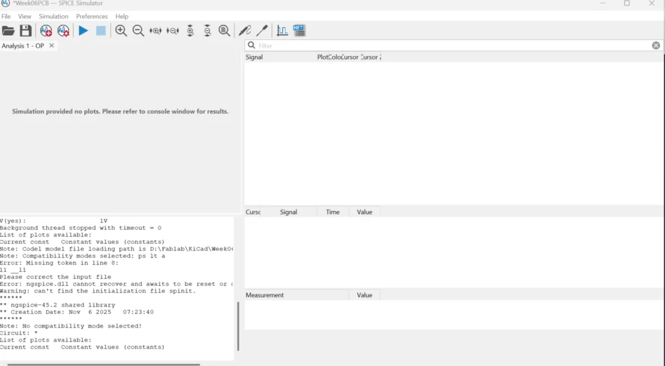Click the Signal header in cursors panel
The height and width of the screenshot is (366, 665).
pyautogui.click(x=289, y=212)
